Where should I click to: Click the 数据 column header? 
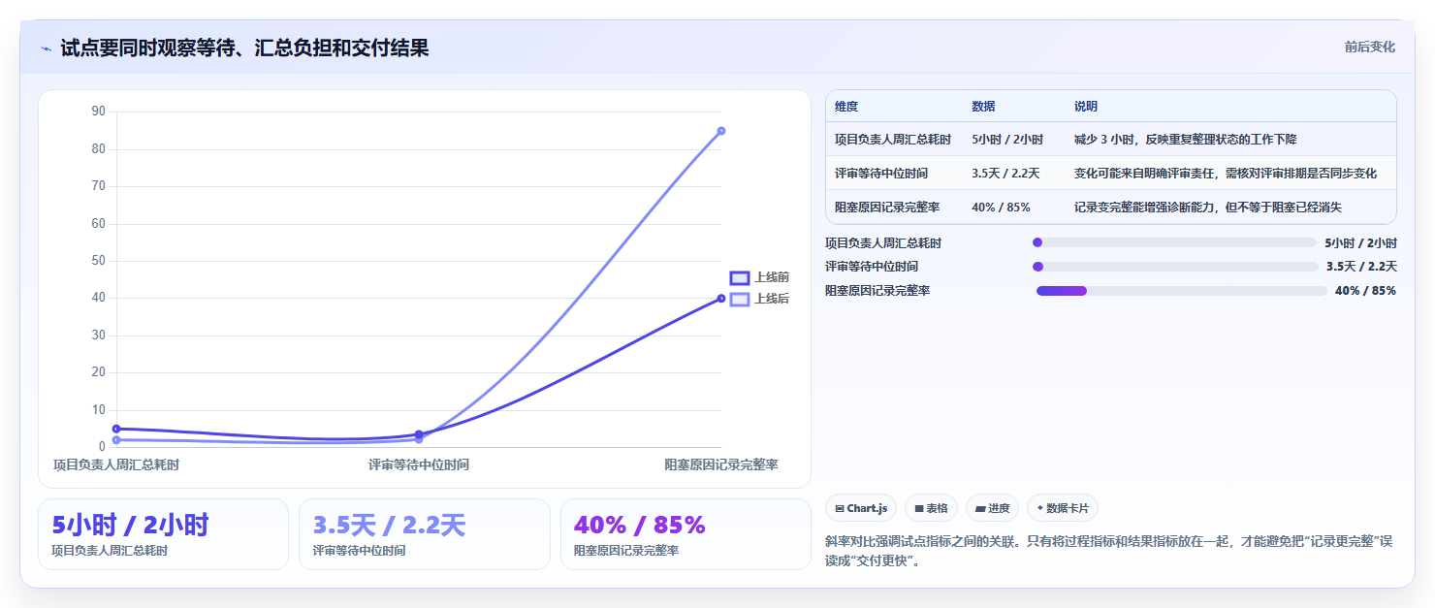[x=983, y=107]
